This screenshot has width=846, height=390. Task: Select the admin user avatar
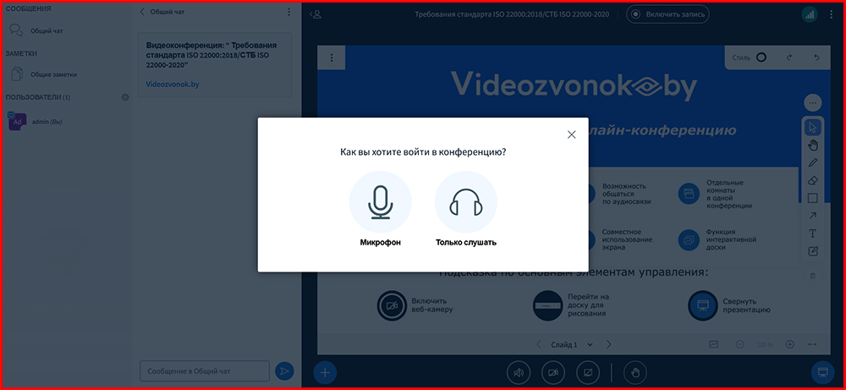17,122
